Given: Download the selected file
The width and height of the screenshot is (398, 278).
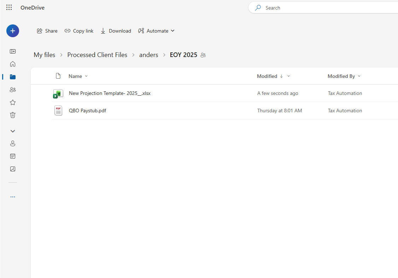Looking at the screenshot, I should coord(116,31).
